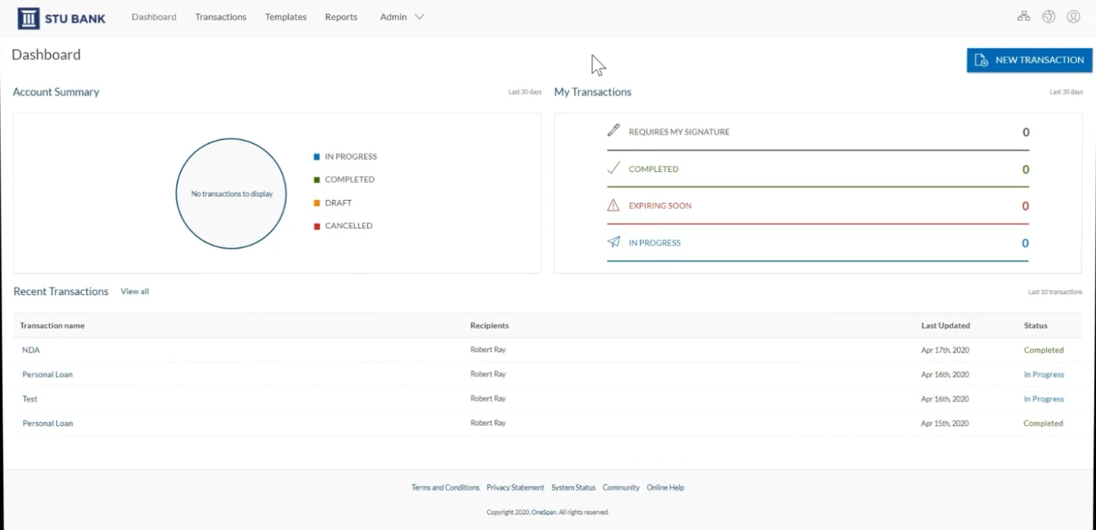Click the warning triangle beside Expiring Soon

[x=612, y=205]
